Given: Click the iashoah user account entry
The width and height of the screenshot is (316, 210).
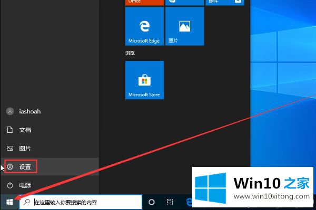Looking at the screenshot, I should point(50,111).
